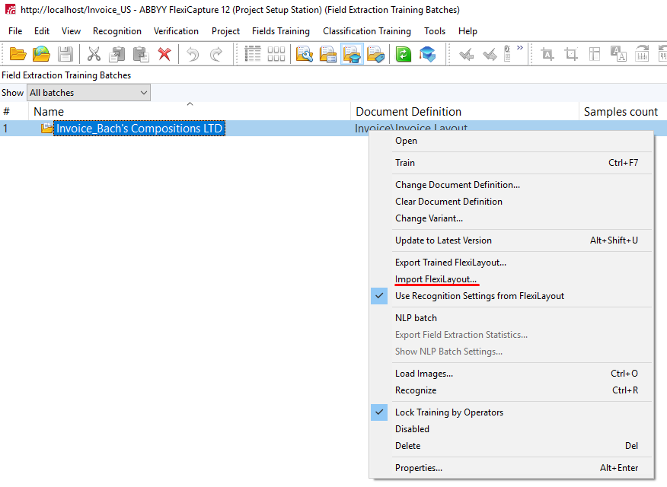Open the Show batches dropdown
Screen dimensions: 667x487
88,93
